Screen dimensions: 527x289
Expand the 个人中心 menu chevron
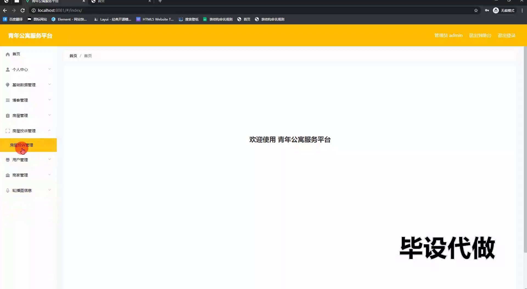click(50, 69)
